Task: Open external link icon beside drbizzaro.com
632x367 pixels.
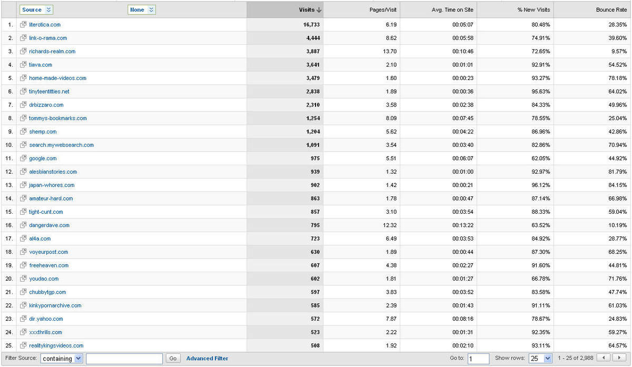Action: (23, 105)
